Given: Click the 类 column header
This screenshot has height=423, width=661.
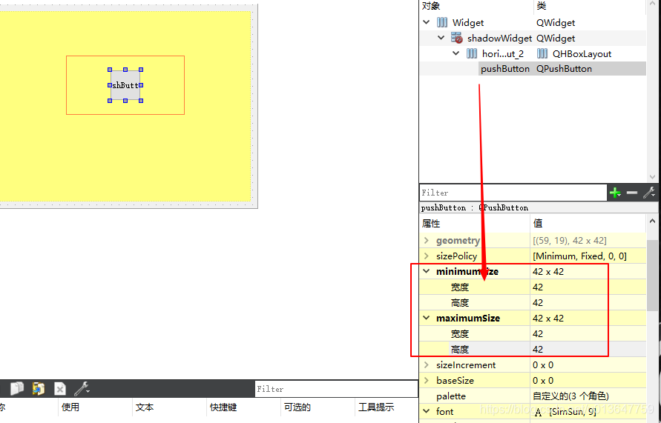Looking at the screenshot, I should coord(542,6).
